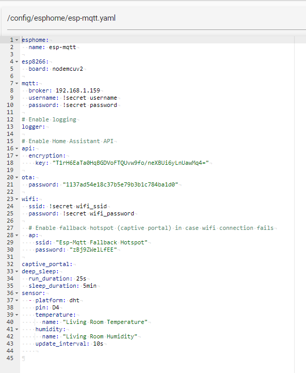Collapse the temperature block fold arrow
The height and width of the screenshot is (373, 306).
click(17, 315)
